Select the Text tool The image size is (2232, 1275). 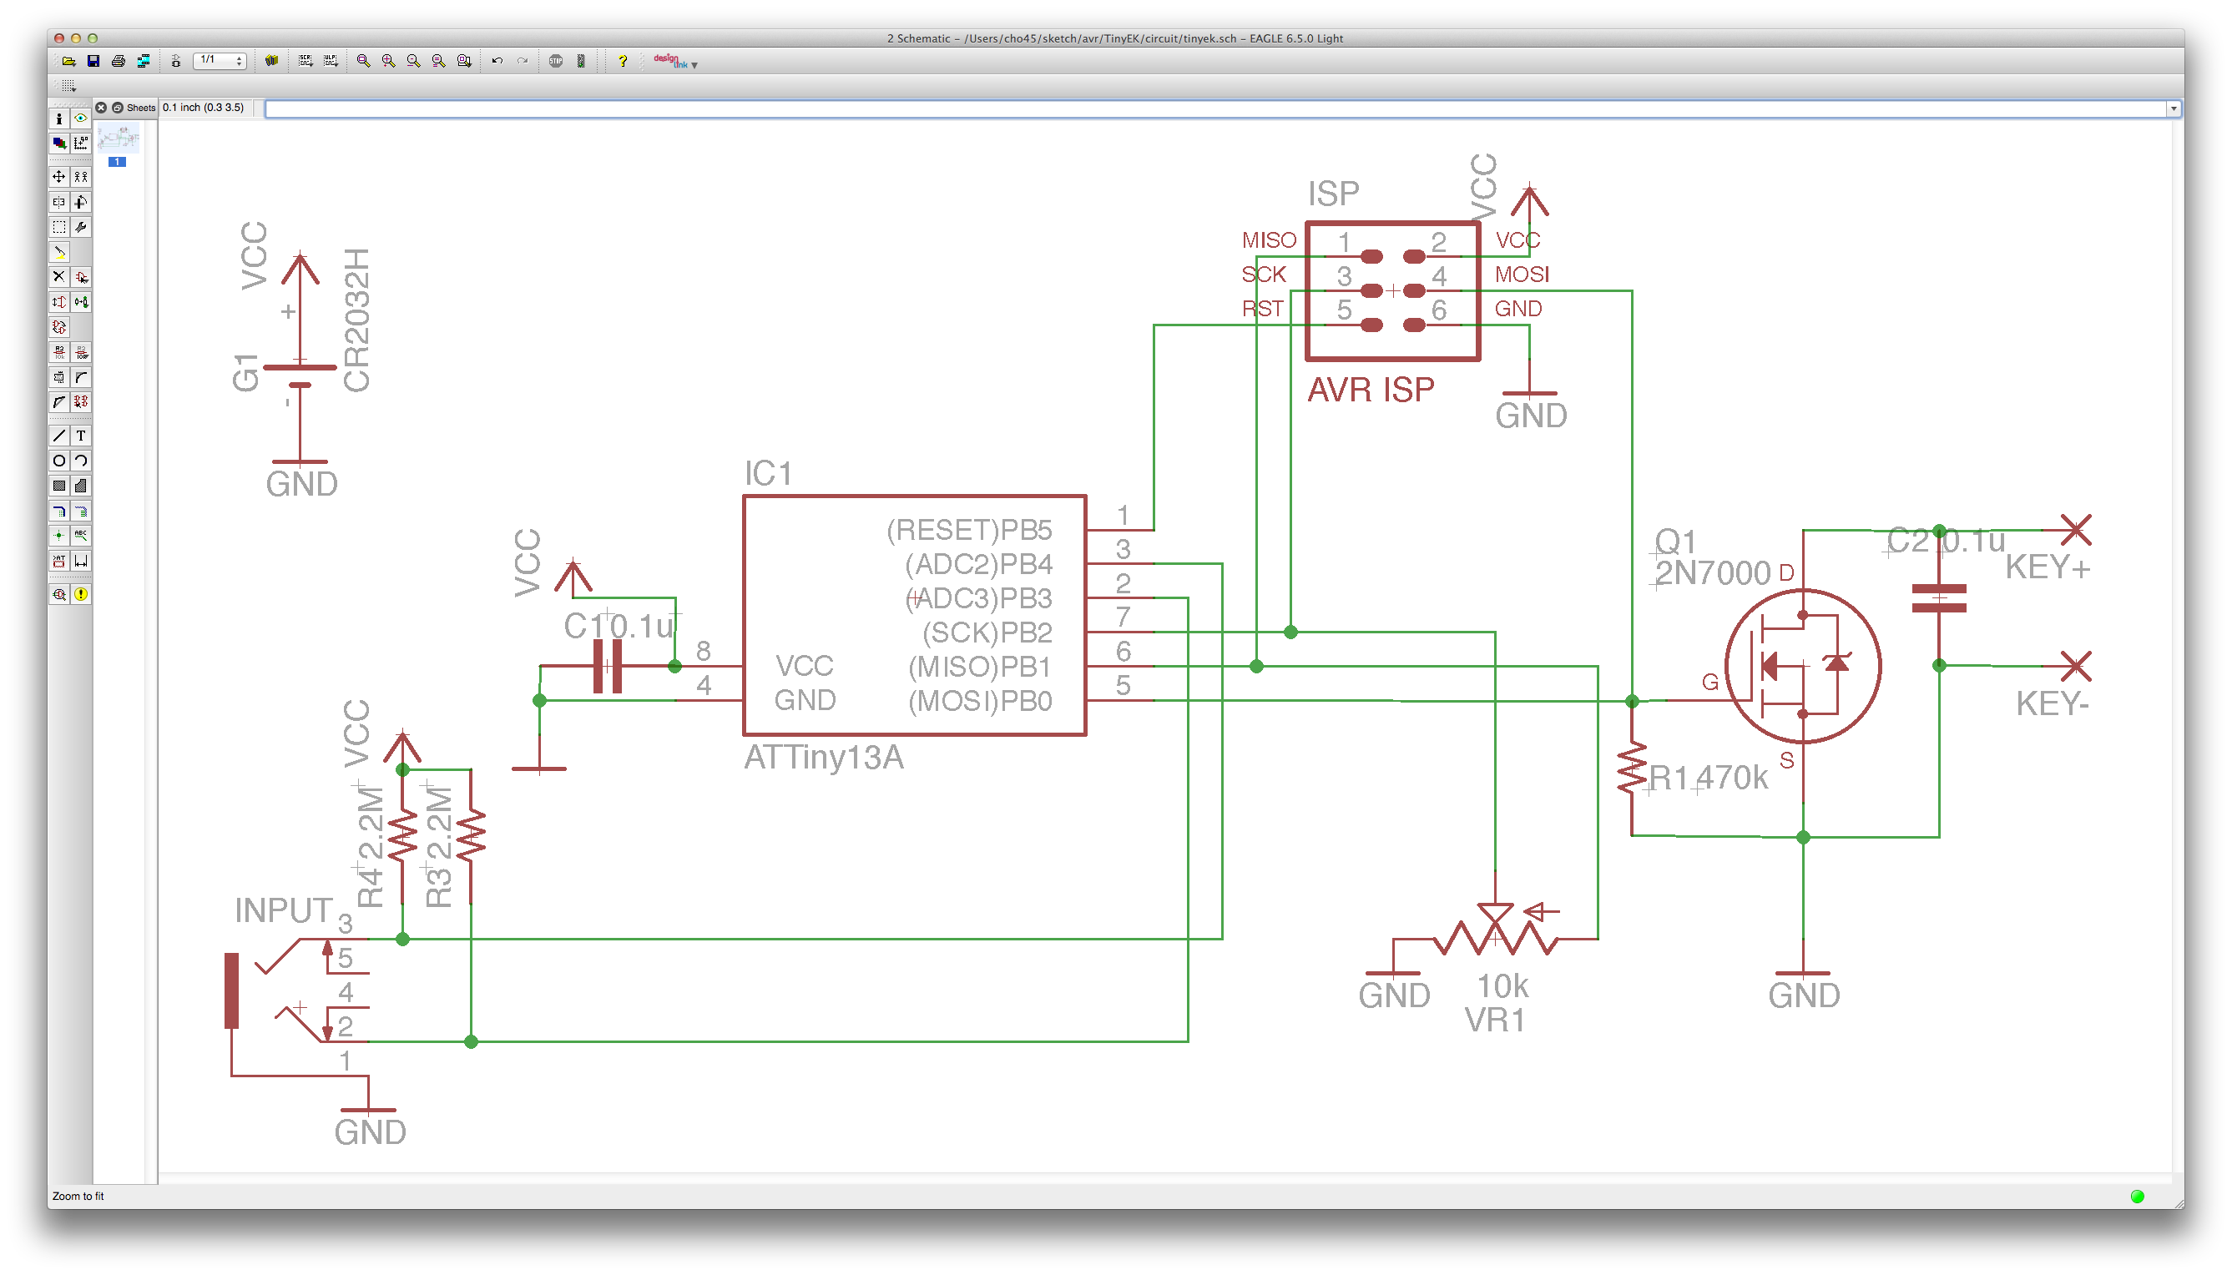tap(81, 436)
